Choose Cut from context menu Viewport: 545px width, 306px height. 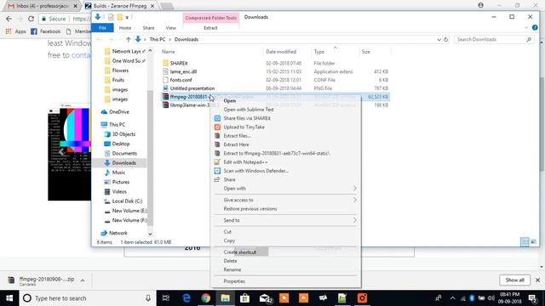point(227,232)
